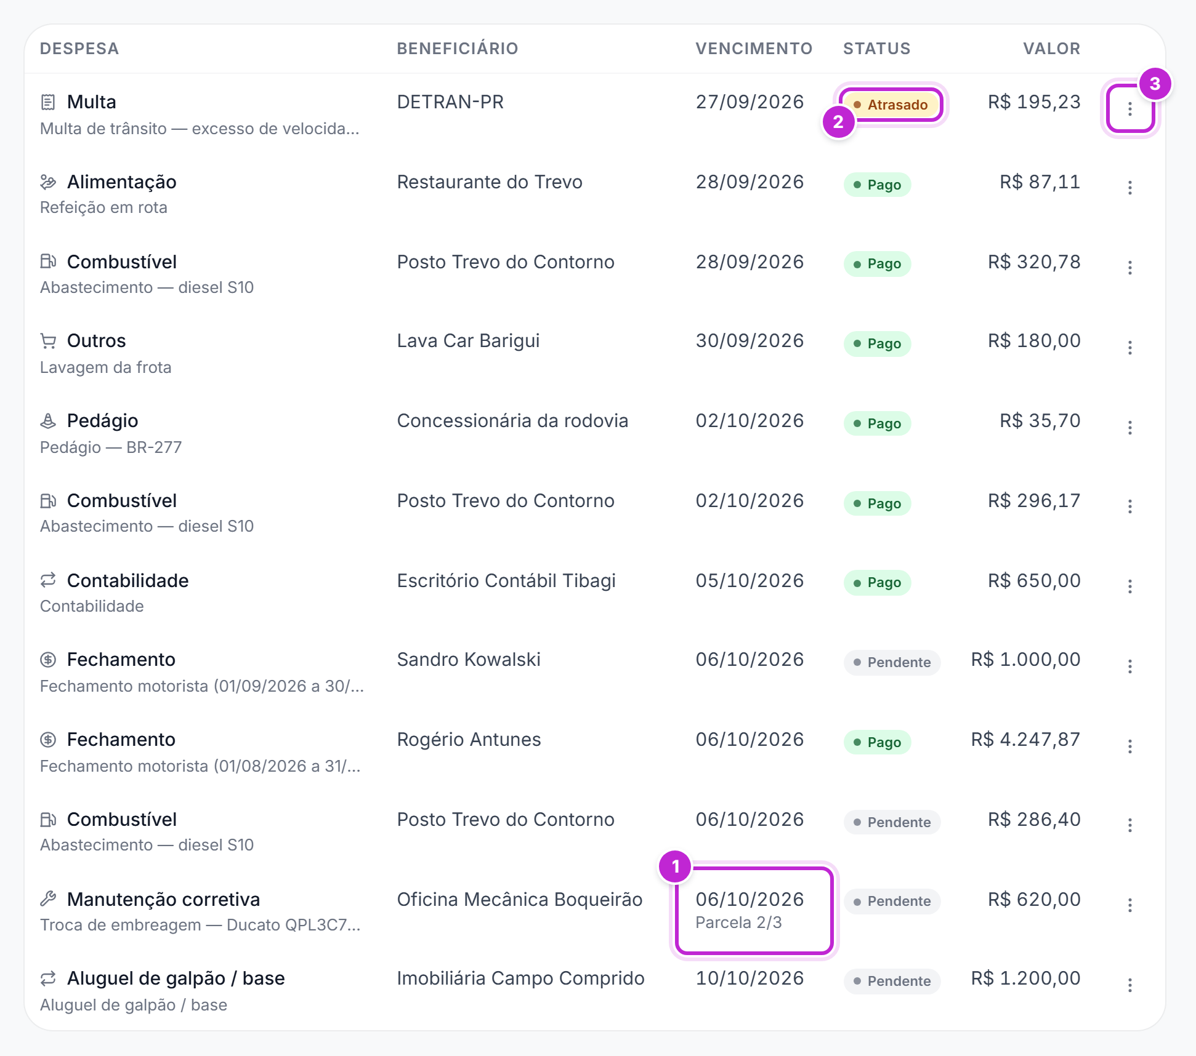Open row menu for R$ 320,78 Combustível
1196x1056 pixels.
[x=1129, y=268]
